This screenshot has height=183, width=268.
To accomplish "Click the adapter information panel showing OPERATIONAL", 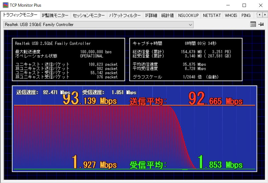I will point(68,60).
